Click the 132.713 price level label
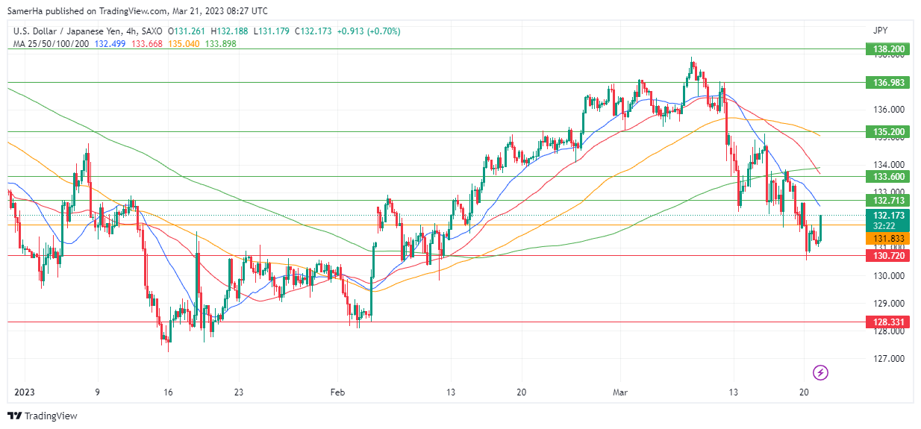The image size is (921, 429). [889, 201]
